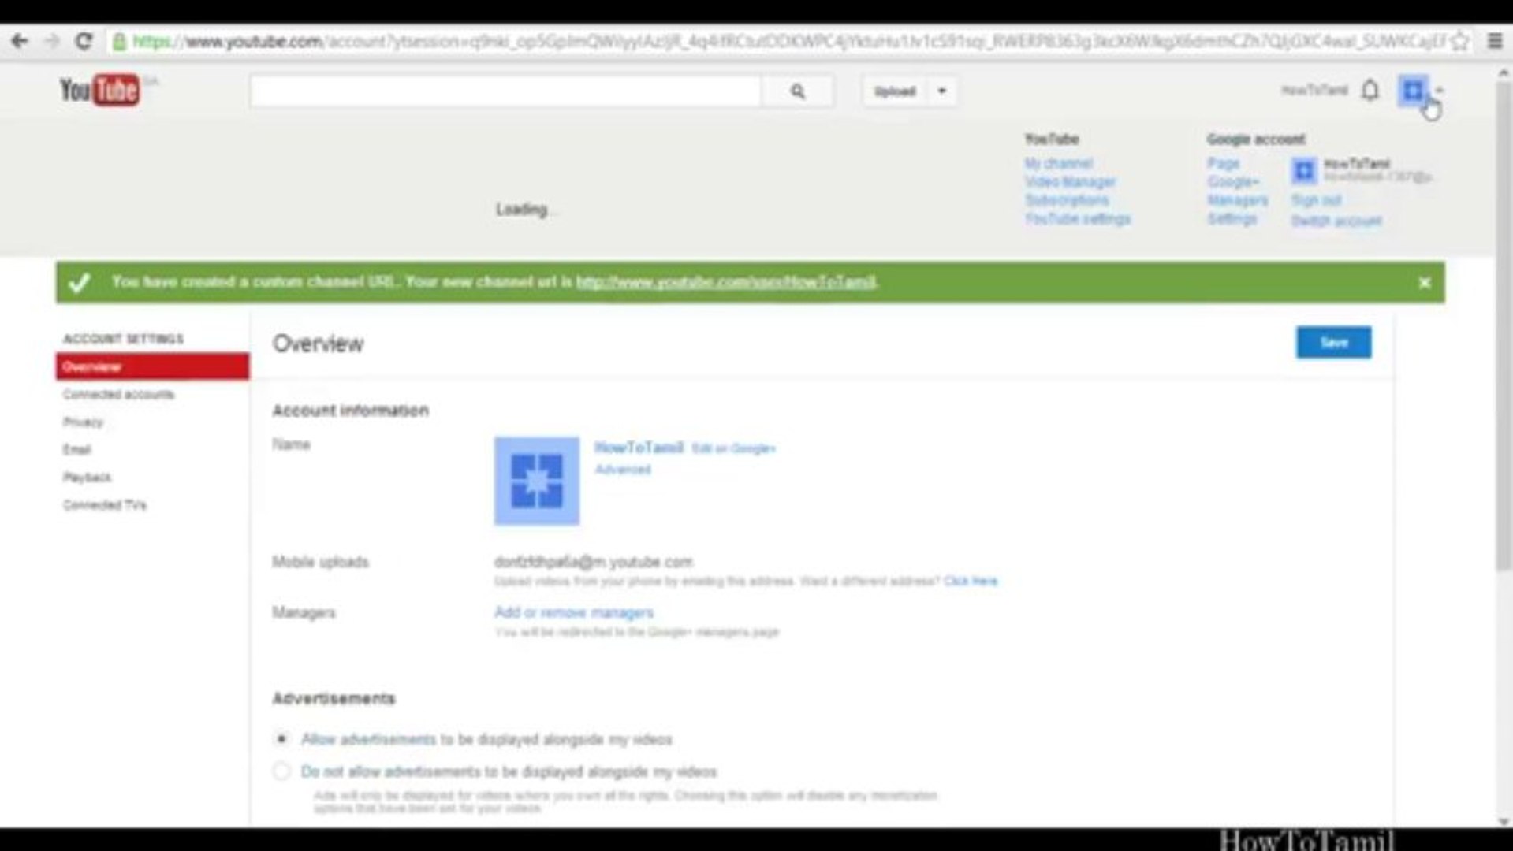
Task: Open the notifications bell
Action: click(1372, 91)
